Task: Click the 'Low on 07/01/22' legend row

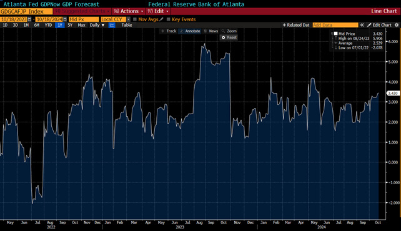Action: (359, 48)
